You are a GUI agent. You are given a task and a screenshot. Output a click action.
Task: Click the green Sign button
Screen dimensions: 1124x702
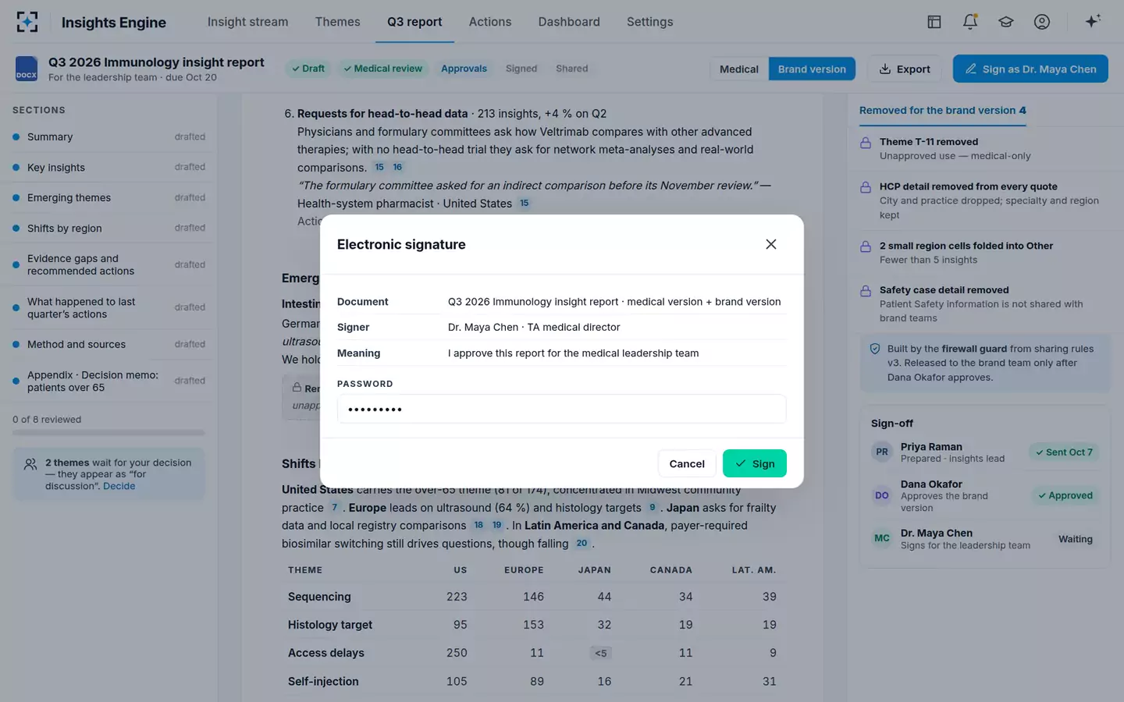[755, 463]
